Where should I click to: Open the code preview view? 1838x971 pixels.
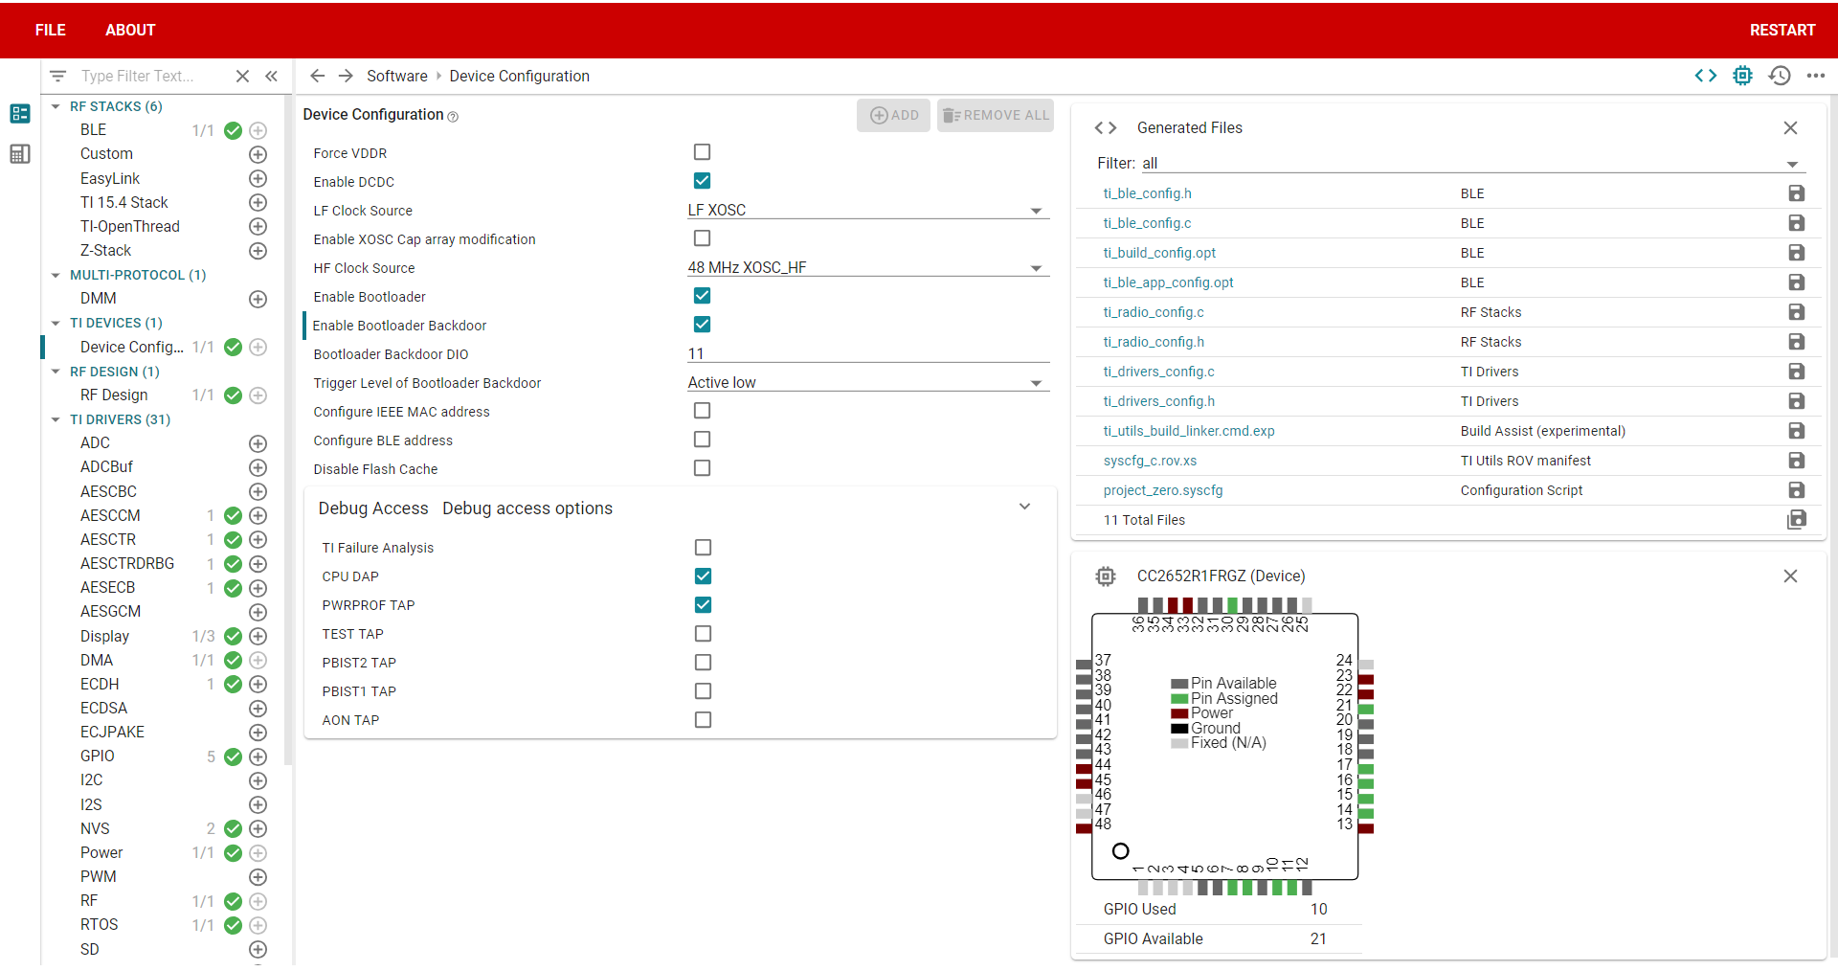pos(1707,76)
